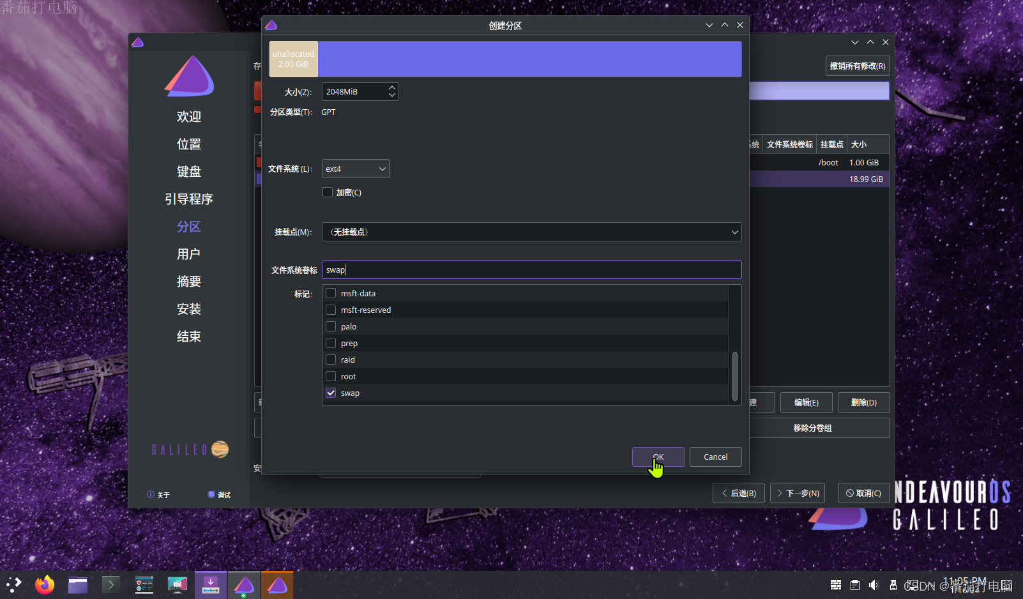Screen dimensions: 1023x599
Task: Launch Firefox from the taskbar
Action: pyautogui.click(x=45, y=584)
